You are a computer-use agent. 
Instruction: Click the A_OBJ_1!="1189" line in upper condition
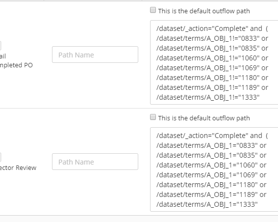pyautogui.click(x=212, y=87)
